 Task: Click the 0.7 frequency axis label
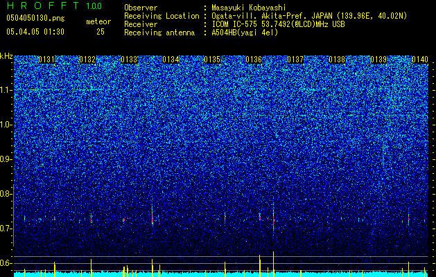pos(5,229)
